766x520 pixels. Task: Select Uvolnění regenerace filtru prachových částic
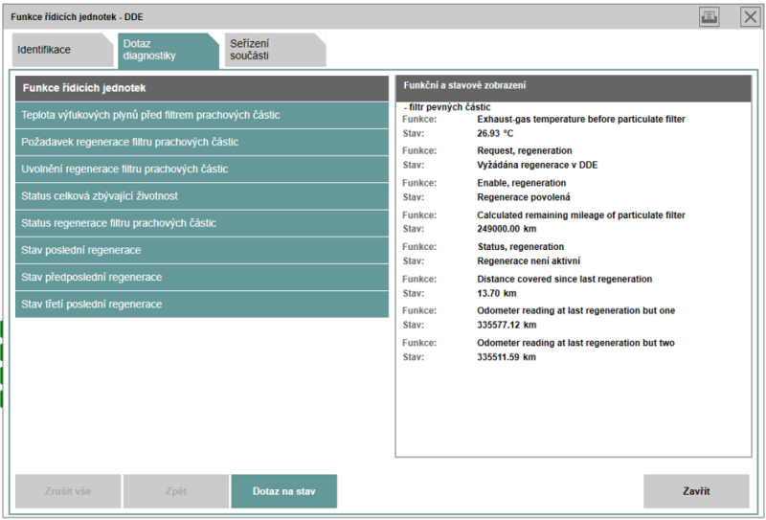tap(202, 170)
